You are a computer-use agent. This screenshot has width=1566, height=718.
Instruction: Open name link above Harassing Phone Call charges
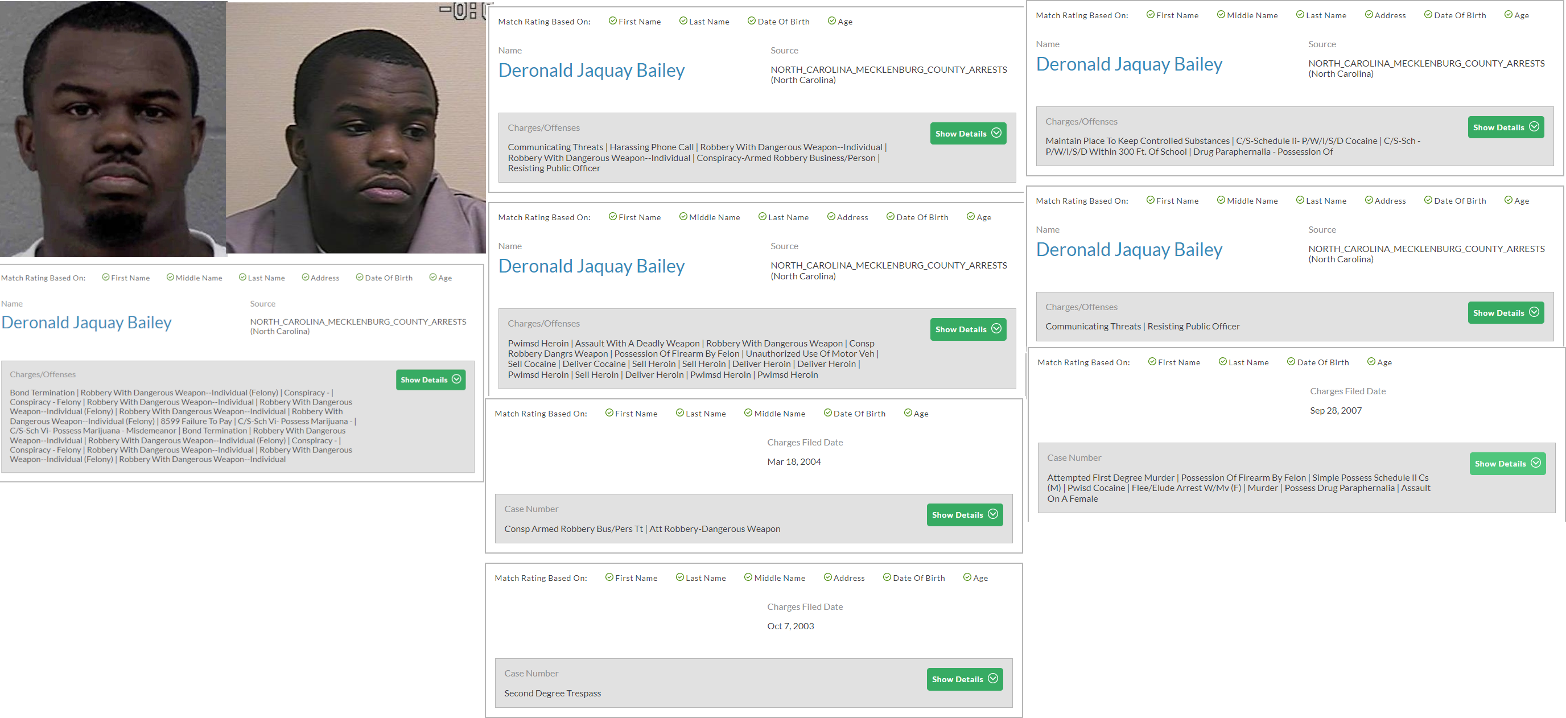(591, 71)
